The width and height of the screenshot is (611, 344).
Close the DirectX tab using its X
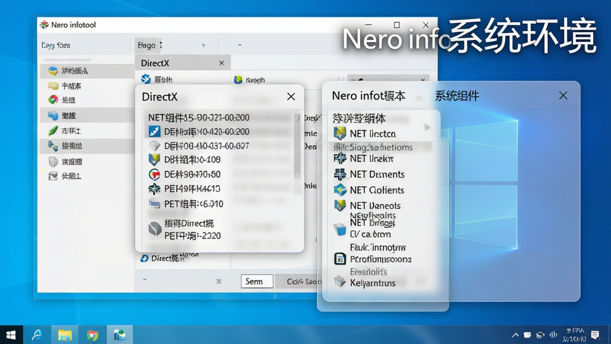click(x=222, y=63)
